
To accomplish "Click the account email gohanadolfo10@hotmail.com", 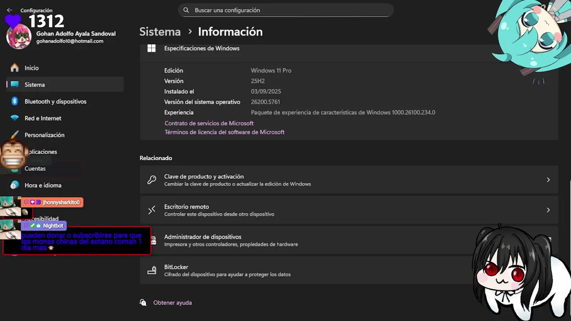I will [70, 41].
